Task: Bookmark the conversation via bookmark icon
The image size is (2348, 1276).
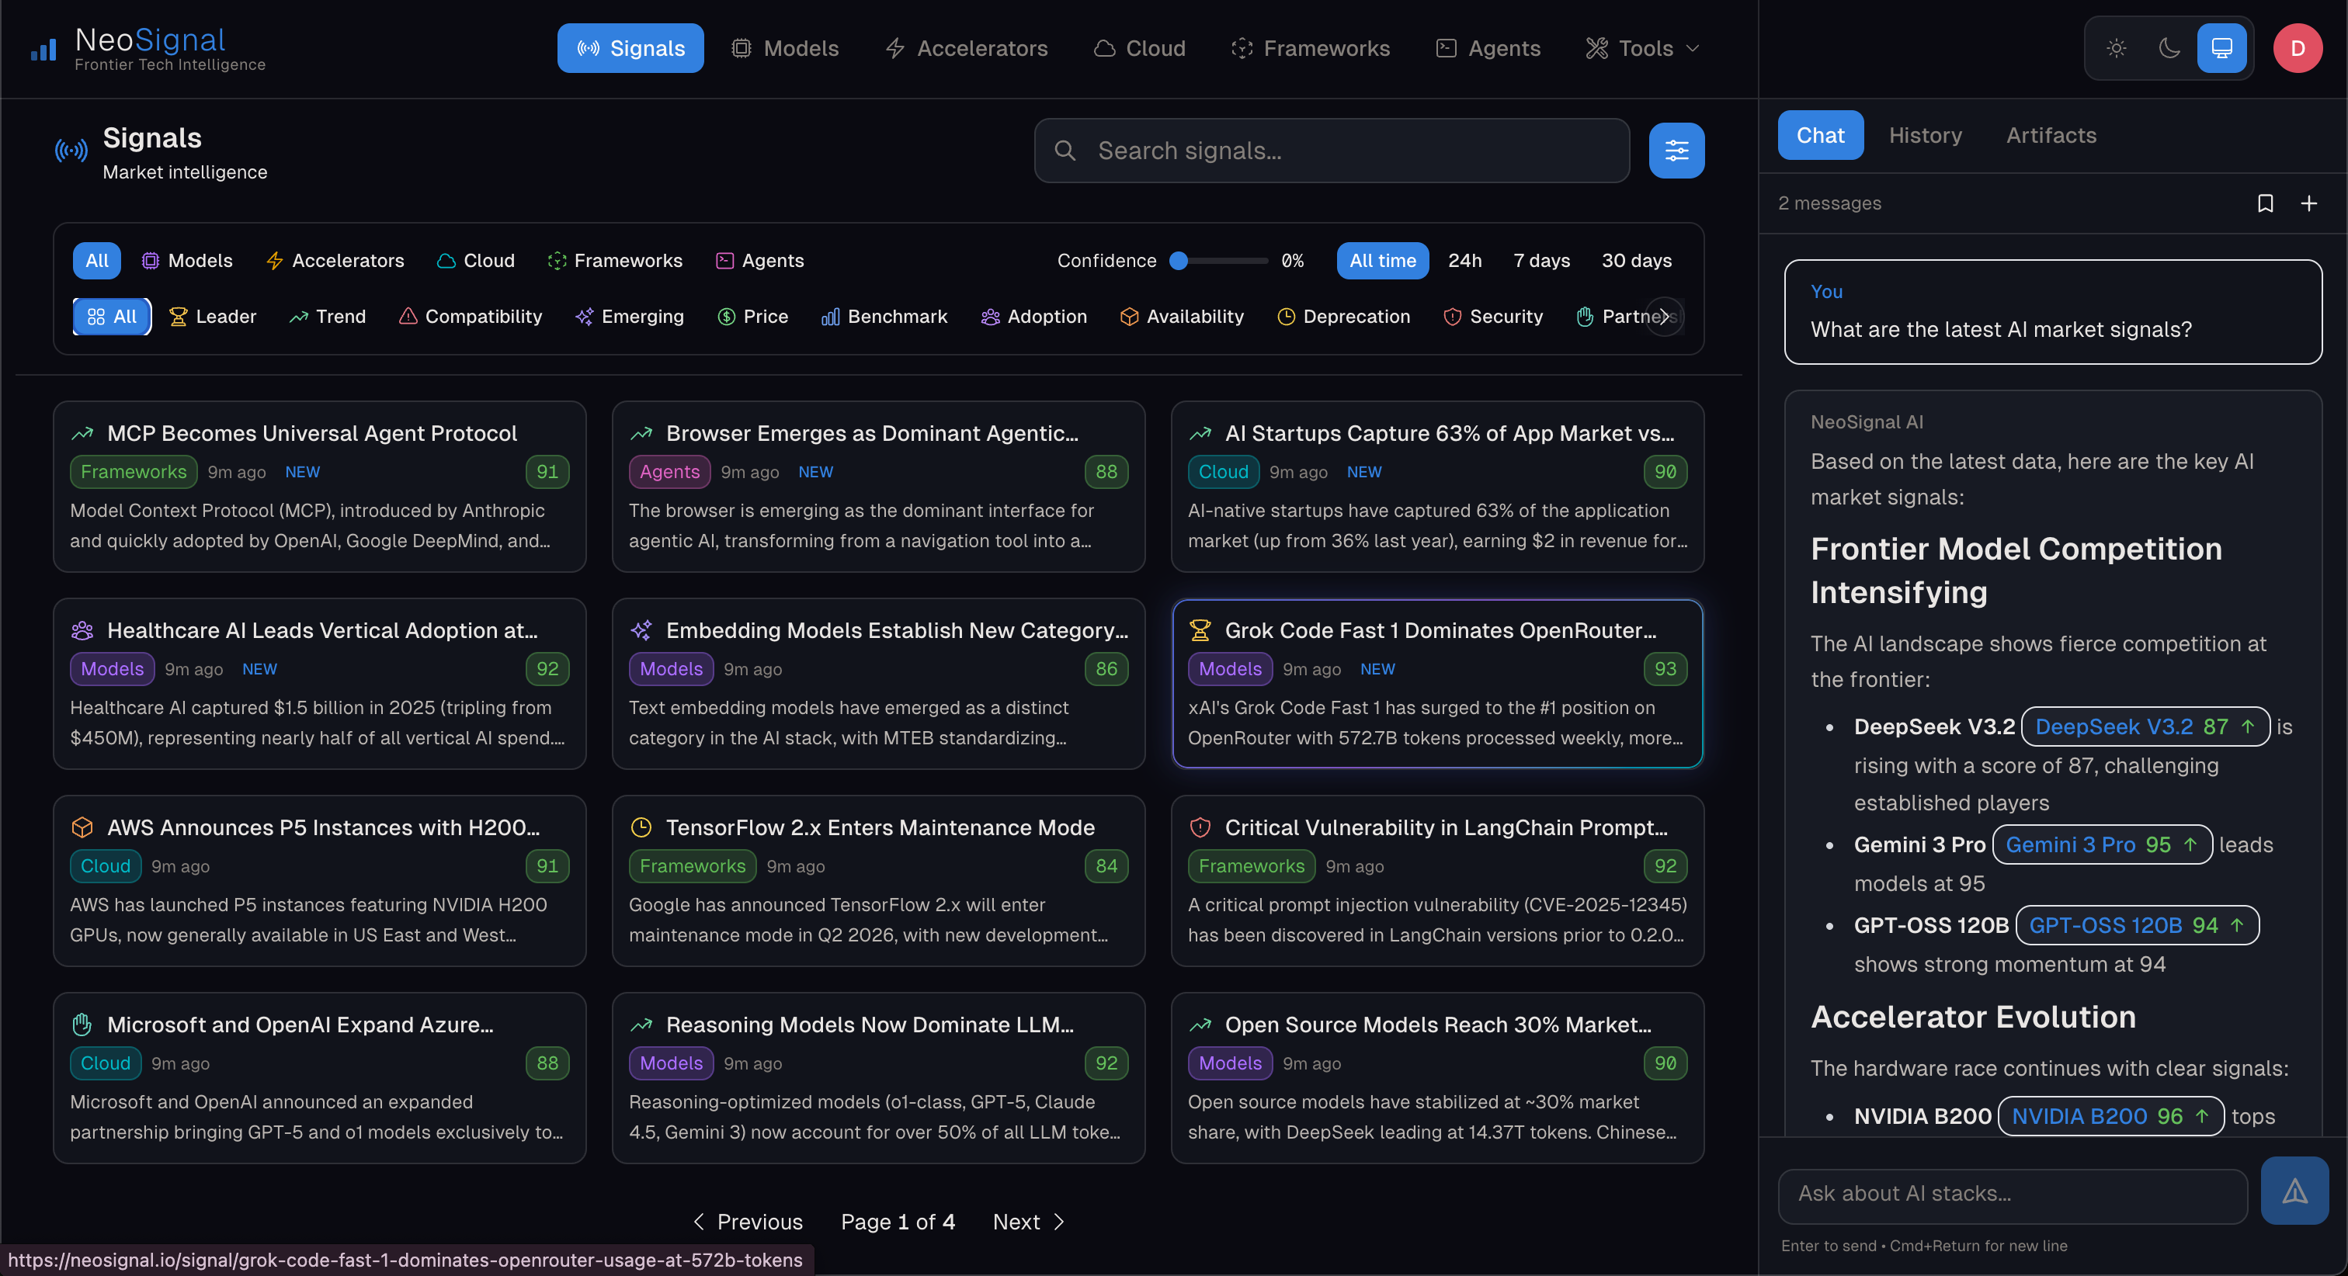Action: click(2266, 203)
